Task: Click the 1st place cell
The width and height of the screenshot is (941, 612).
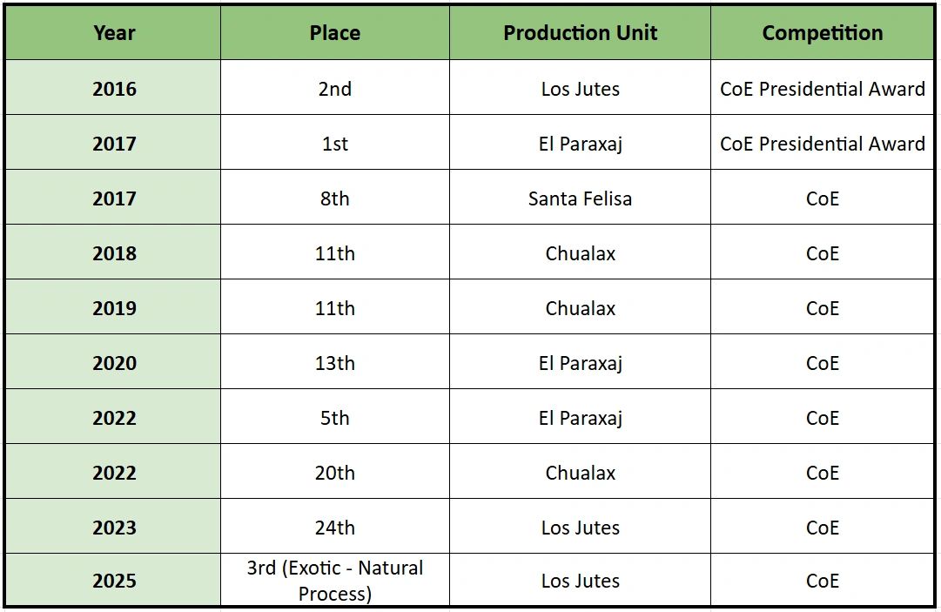Action: [334, 144]
